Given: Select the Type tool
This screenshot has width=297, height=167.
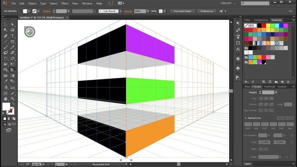Looking at the screenshot, I should click(13, 36).
